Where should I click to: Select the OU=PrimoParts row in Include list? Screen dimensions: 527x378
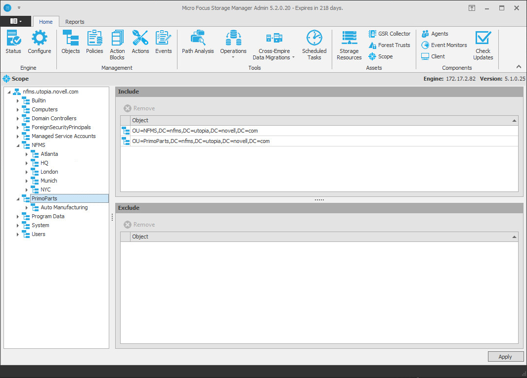click(319, 141)
